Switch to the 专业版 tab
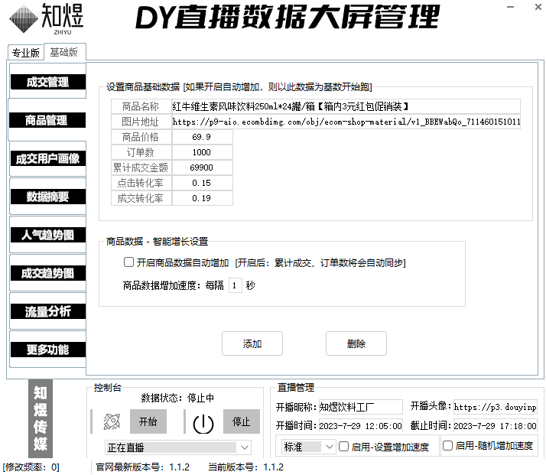Screen dimensions: 546x475 [x=26, y=53]
